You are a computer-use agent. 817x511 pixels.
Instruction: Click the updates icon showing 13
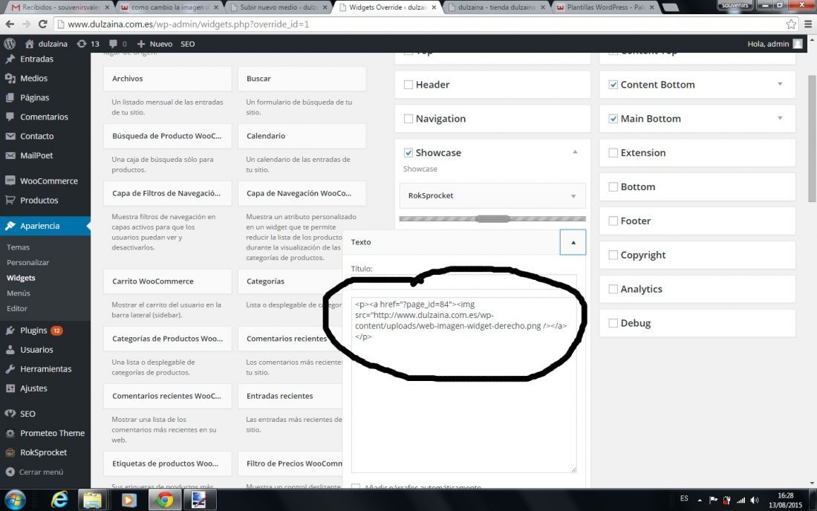(x=81, y=44)
